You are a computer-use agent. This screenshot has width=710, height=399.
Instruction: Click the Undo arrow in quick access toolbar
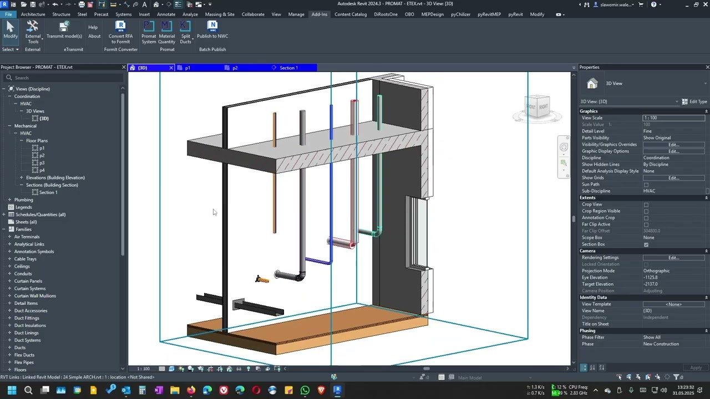54,4
